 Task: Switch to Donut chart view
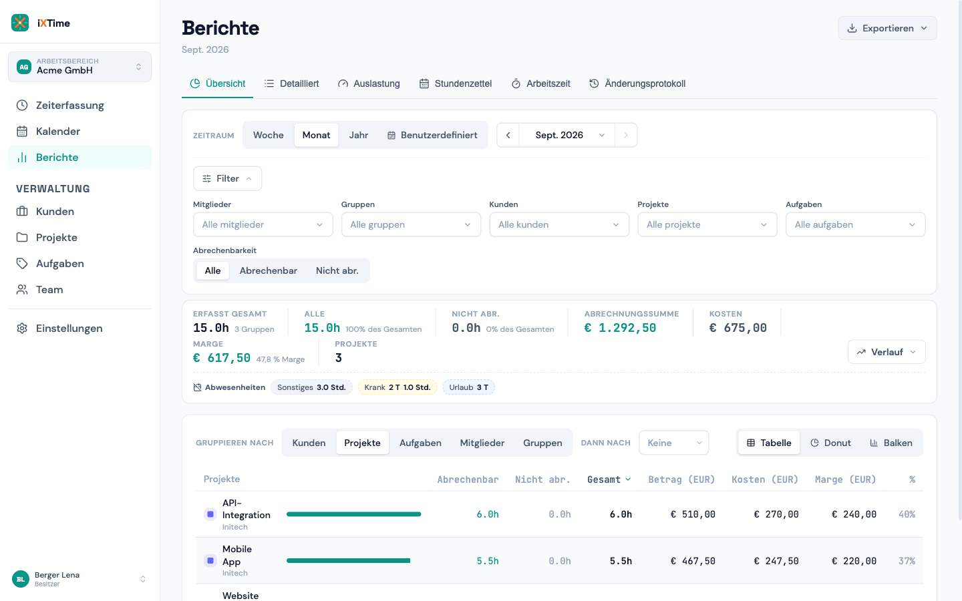tap(830, 443)
